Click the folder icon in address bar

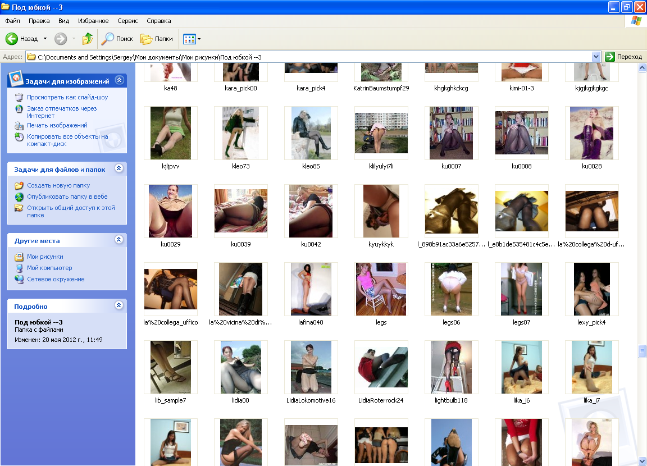(31, 57)
